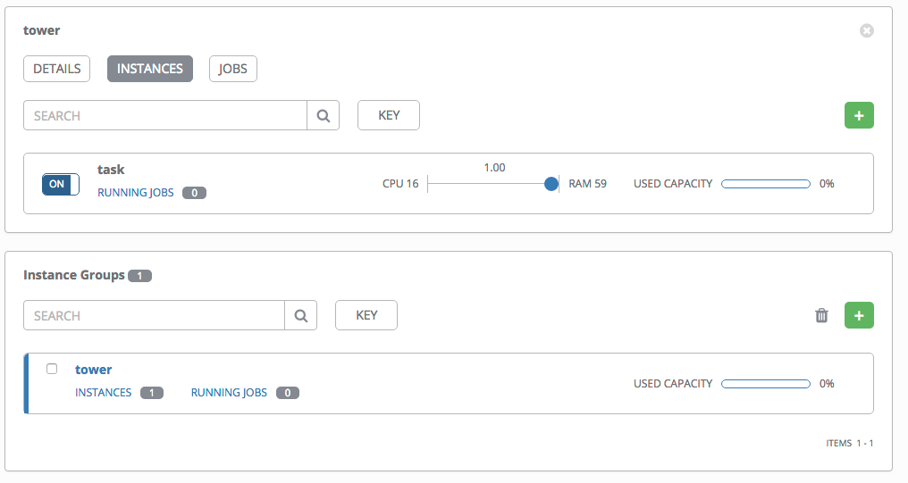The height and width of the screenshot is (483, 908).
Task: Toggle the task instance ON switch
Action: [x=60, y=184]
